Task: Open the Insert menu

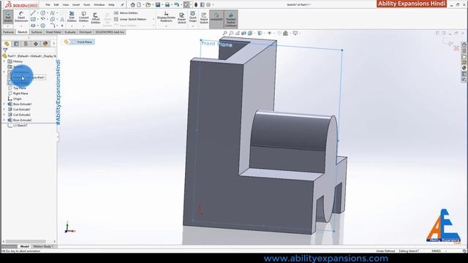Action: tap(76, 5)
